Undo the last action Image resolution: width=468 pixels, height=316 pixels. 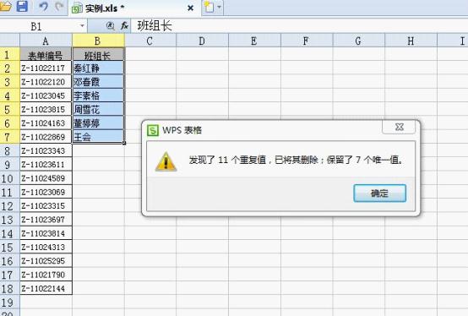click(x=43, y=7)
